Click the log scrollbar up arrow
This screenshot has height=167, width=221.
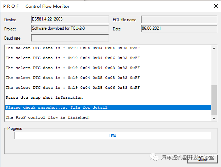214,48
